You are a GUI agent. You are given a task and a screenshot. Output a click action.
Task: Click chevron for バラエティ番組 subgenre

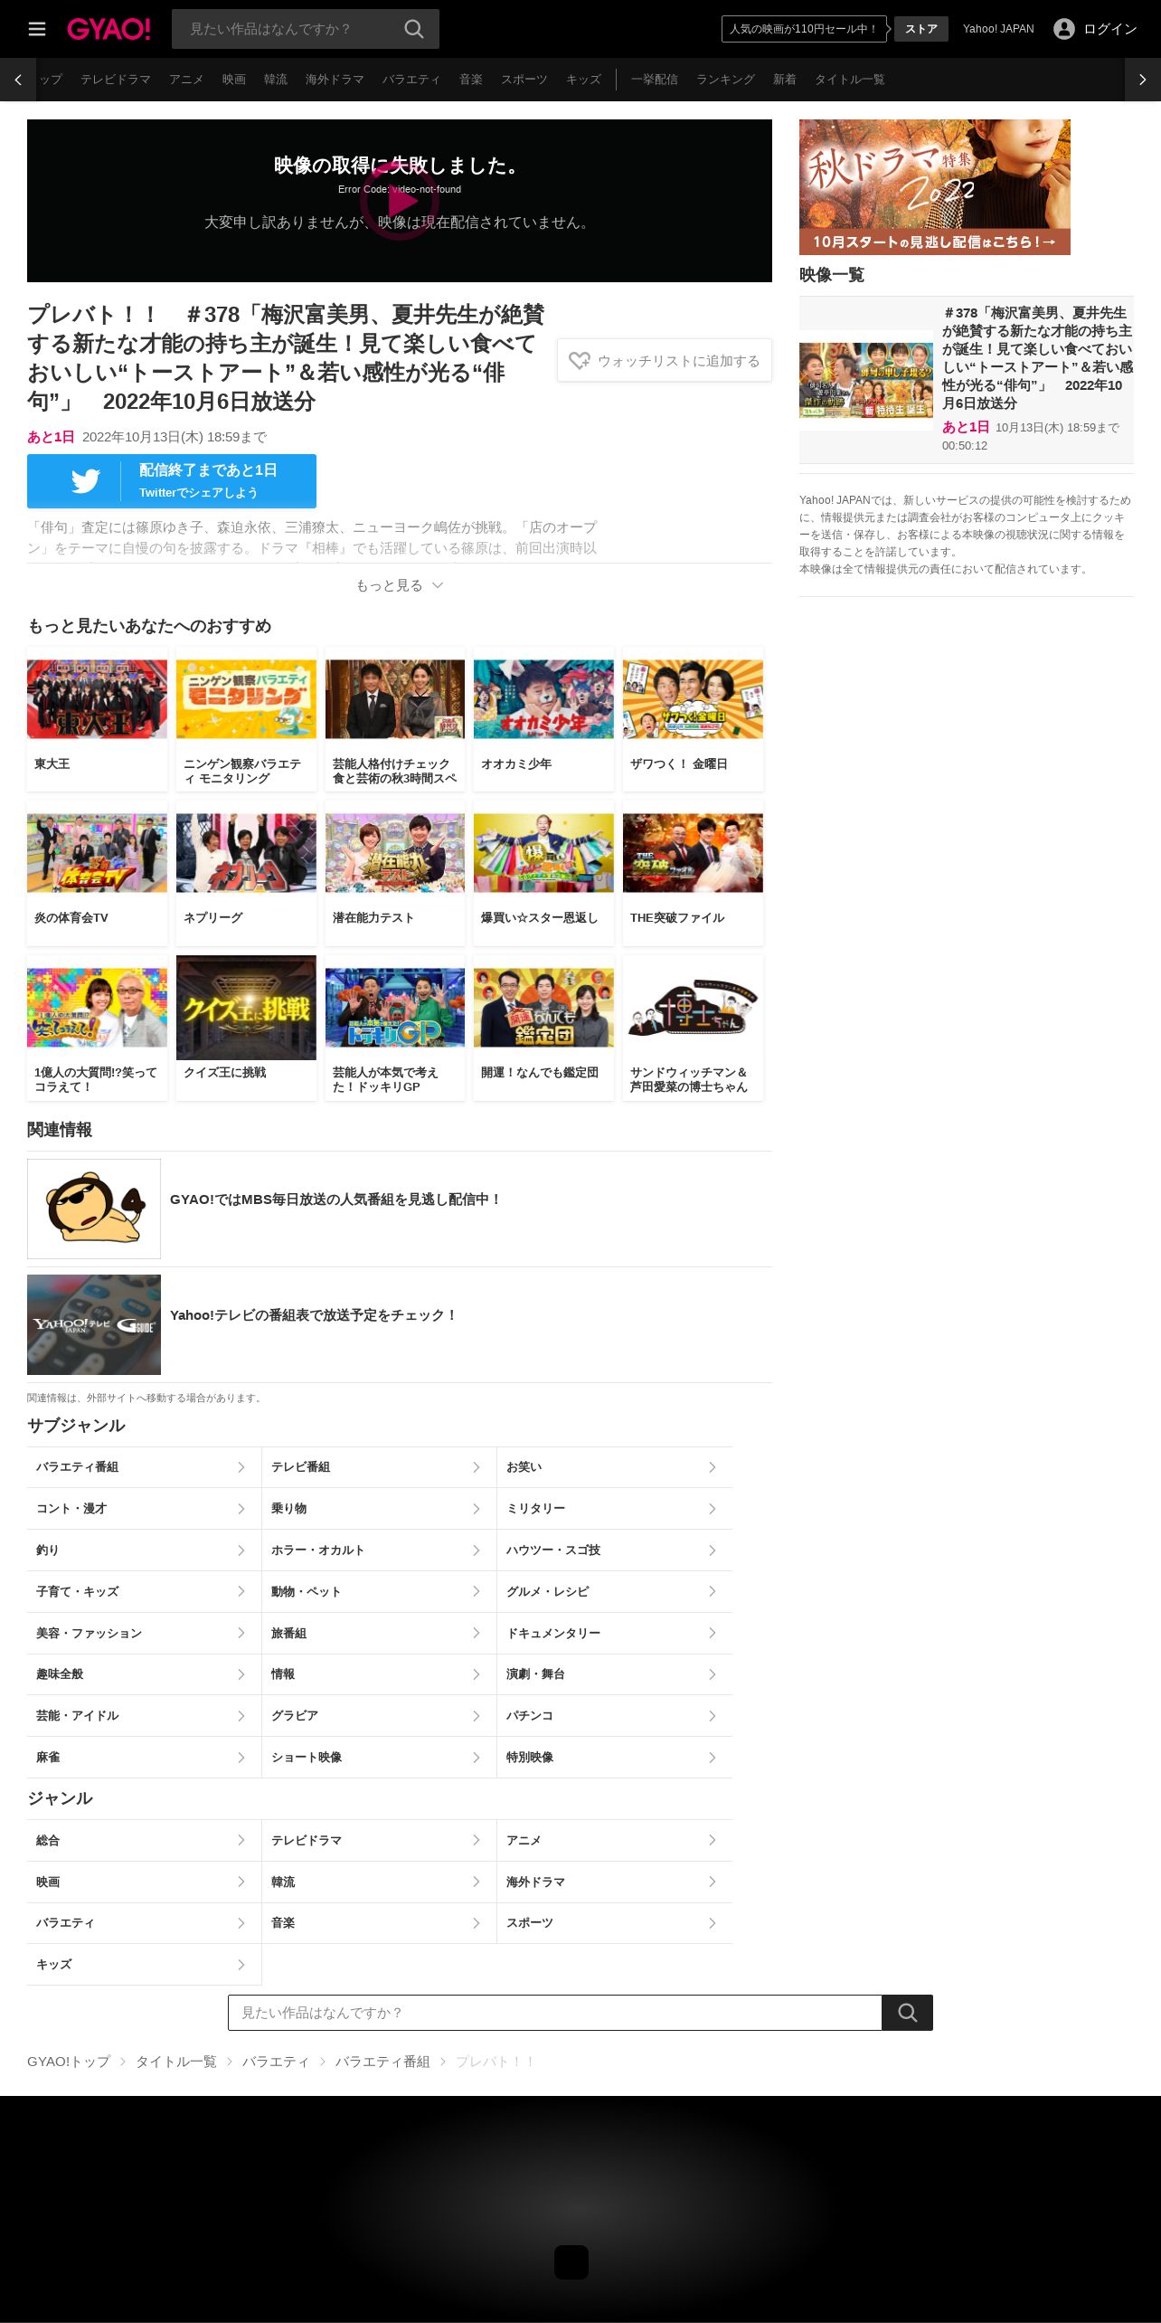coord(241,1467)
